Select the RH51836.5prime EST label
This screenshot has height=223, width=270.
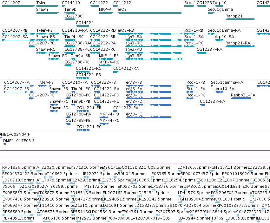click(18, 167)
